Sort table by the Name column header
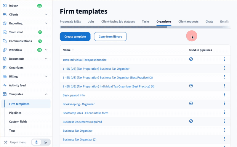Image resolution: width=237 pixels, height=147 pixels. pos(66,50)
